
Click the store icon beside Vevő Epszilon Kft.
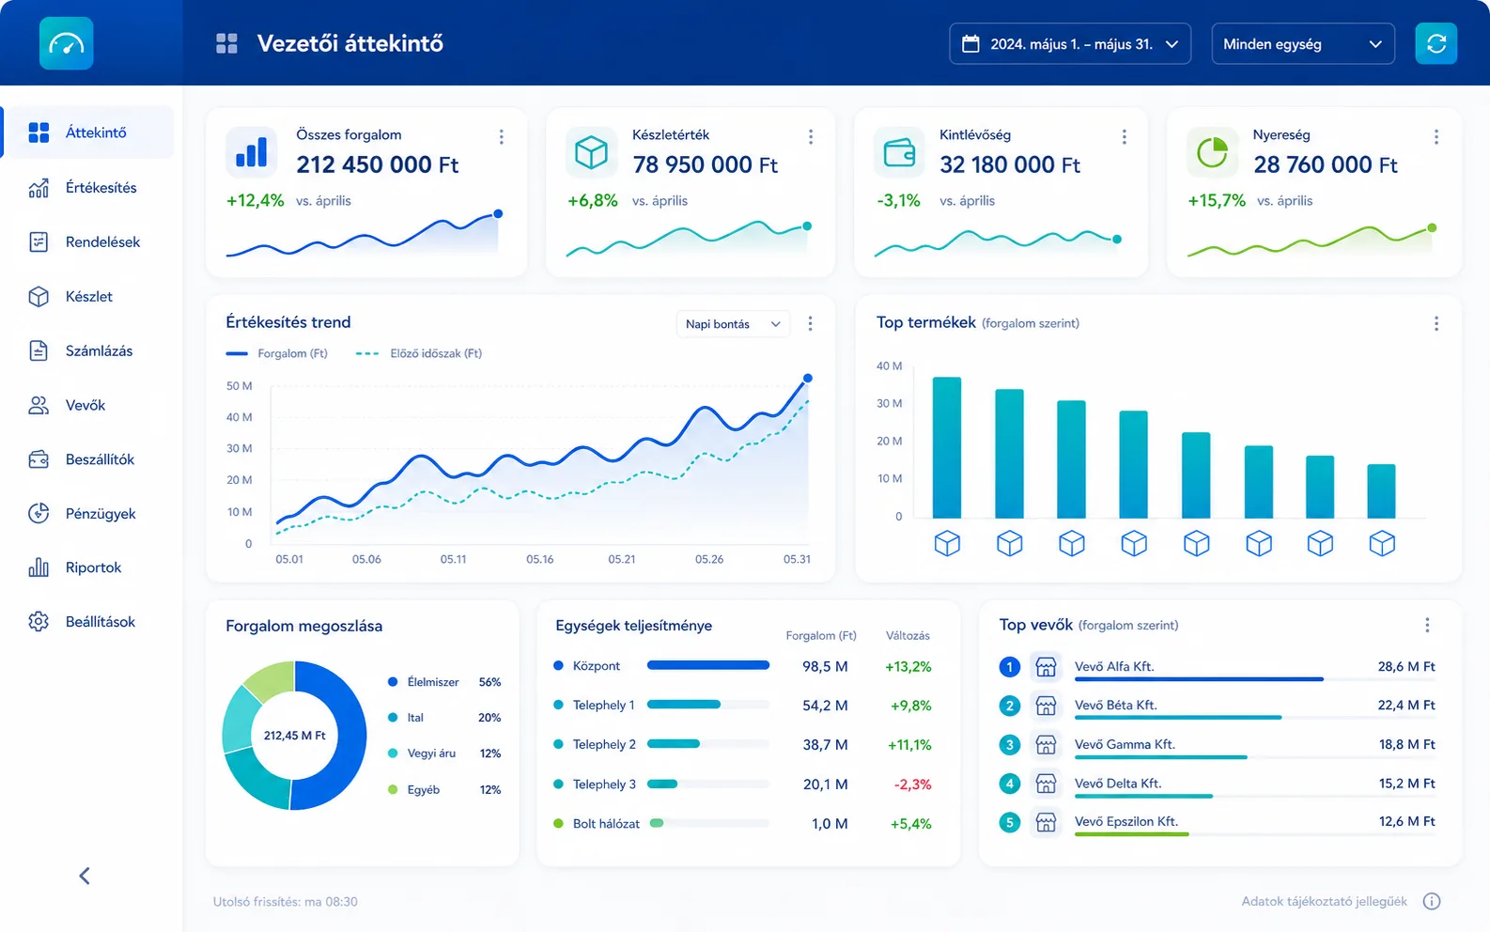pyautogui.click(x=1046, y=822)
